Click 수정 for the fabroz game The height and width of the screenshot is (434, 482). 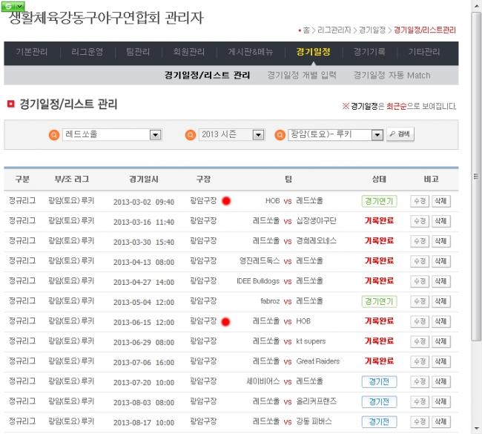point(420,301)
